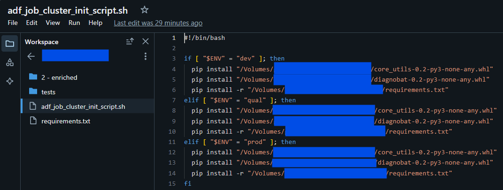The width and height of the screenshot is (503, 190).
Task: Click the folder icon next to 'tests'
Action: click(33, 91)
